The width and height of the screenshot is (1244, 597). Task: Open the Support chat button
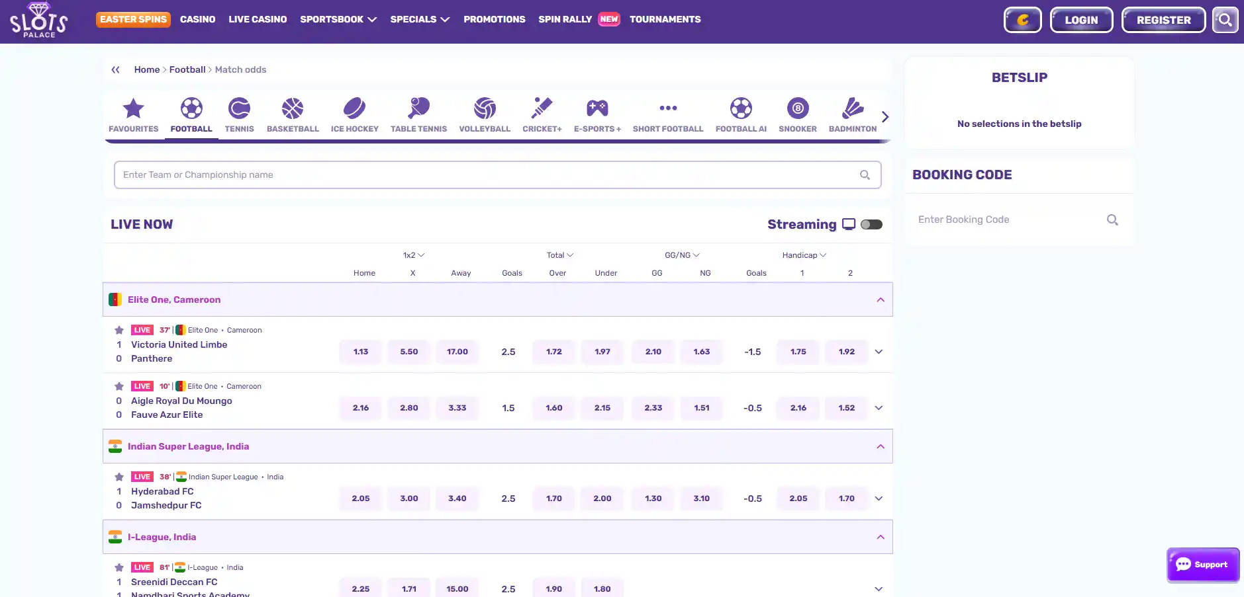pyautogui.click(x=1203, y=565)
